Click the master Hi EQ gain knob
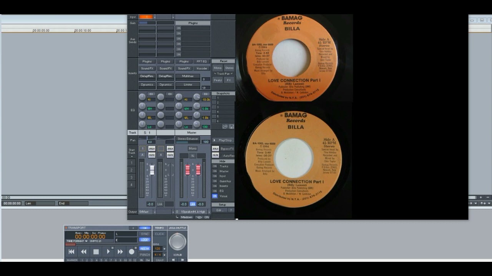Image resolution: width=492 pixels, height=276 pixels. (179, 97)
